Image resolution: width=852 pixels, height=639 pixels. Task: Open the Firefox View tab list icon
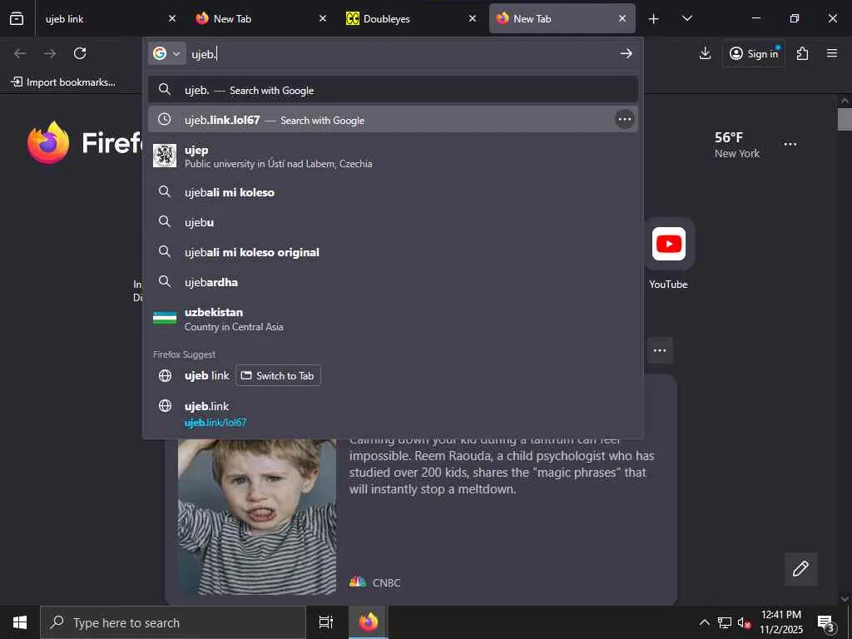[17, 18]
